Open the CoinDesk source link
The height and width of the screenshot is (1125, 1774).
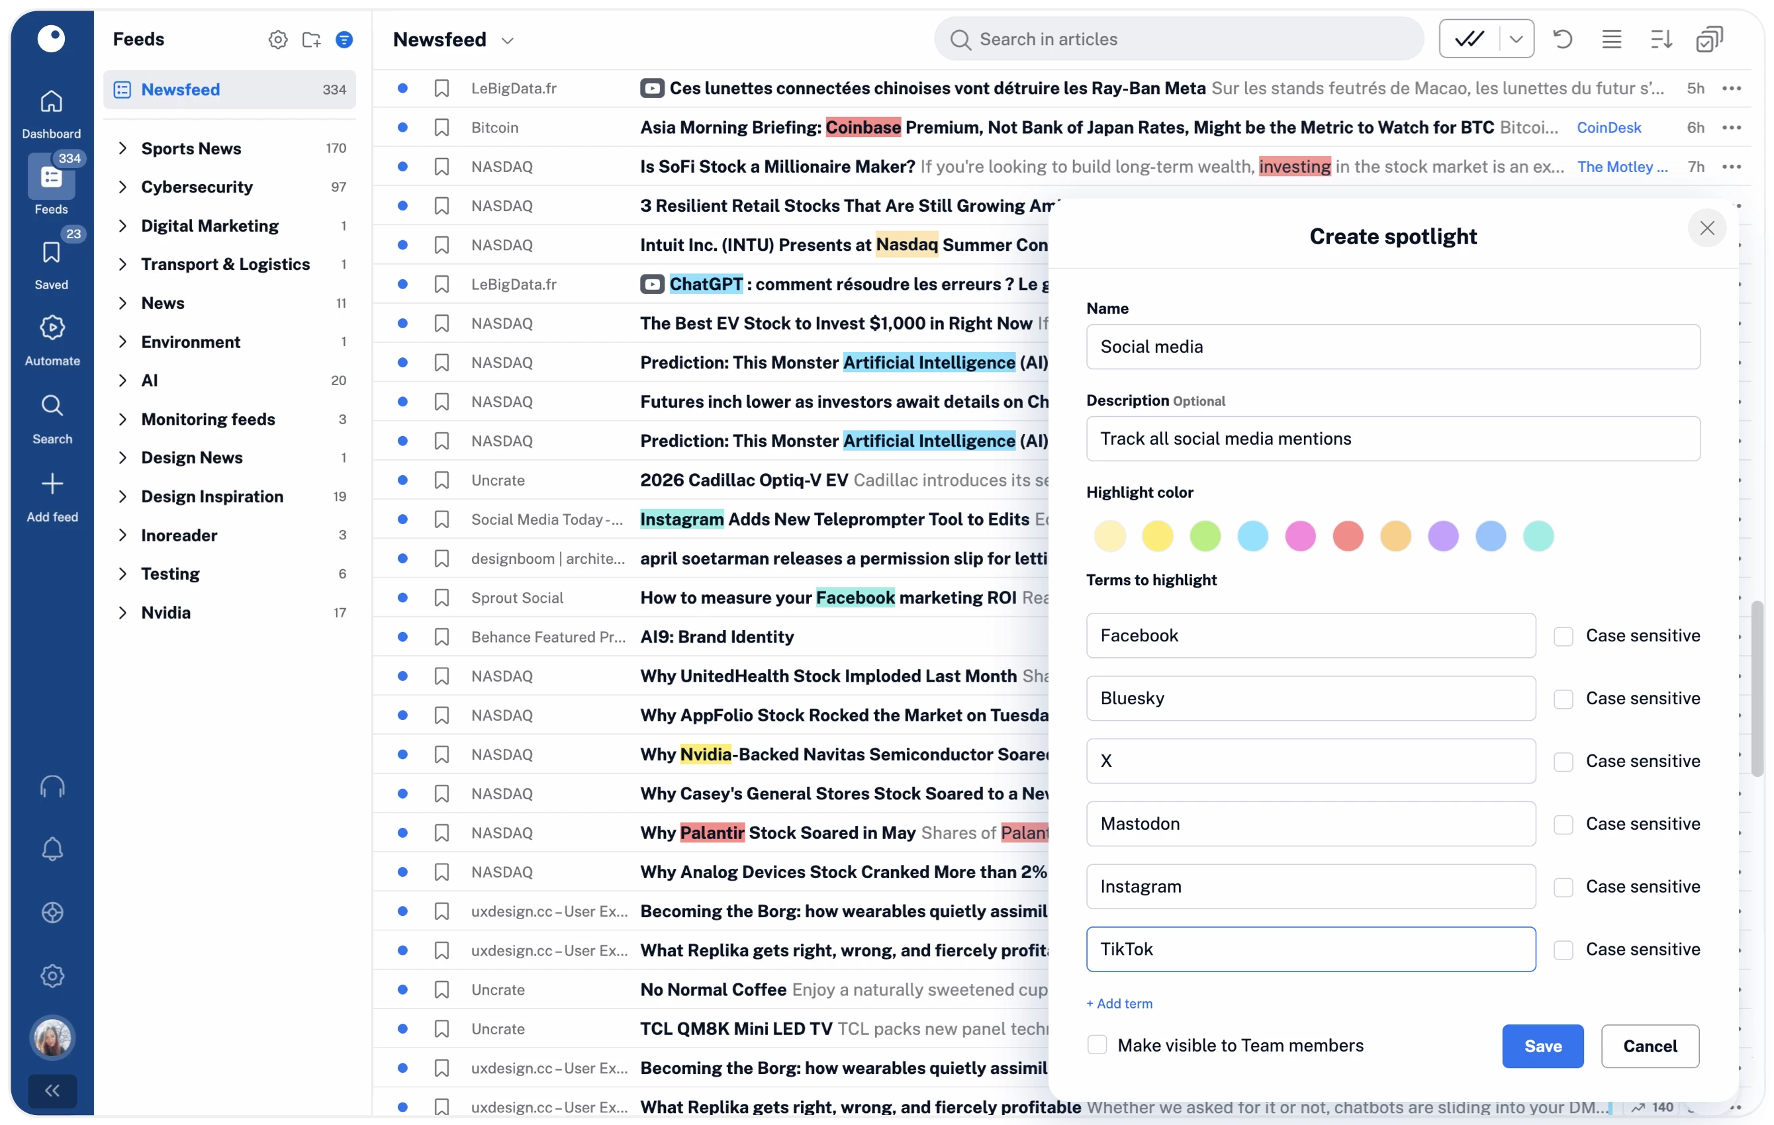(1609, 128)
